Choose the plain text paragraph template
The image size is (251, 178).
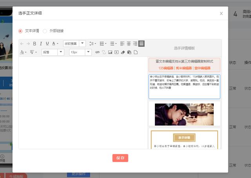184,87
